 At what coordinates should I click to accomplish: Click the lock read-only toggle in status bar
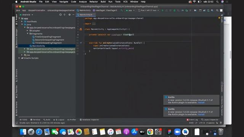click(217, 123)
